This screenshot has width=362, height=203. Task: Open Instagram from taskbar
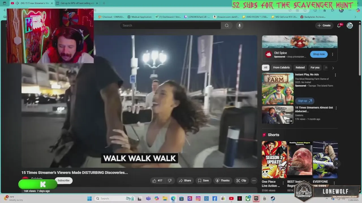(x=198, y=198)
